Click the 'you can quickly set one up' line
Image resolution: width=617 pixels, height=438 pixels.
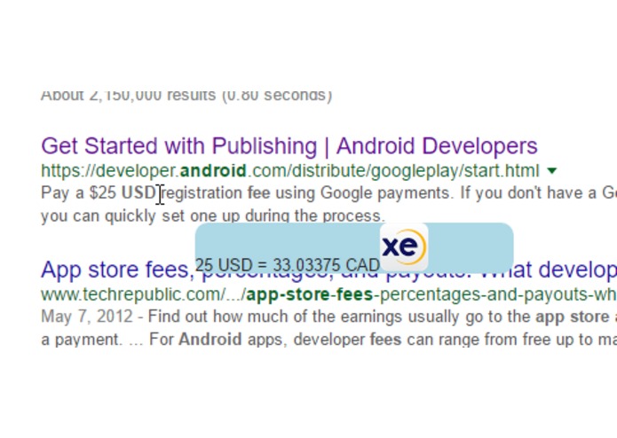coord(212,215)
